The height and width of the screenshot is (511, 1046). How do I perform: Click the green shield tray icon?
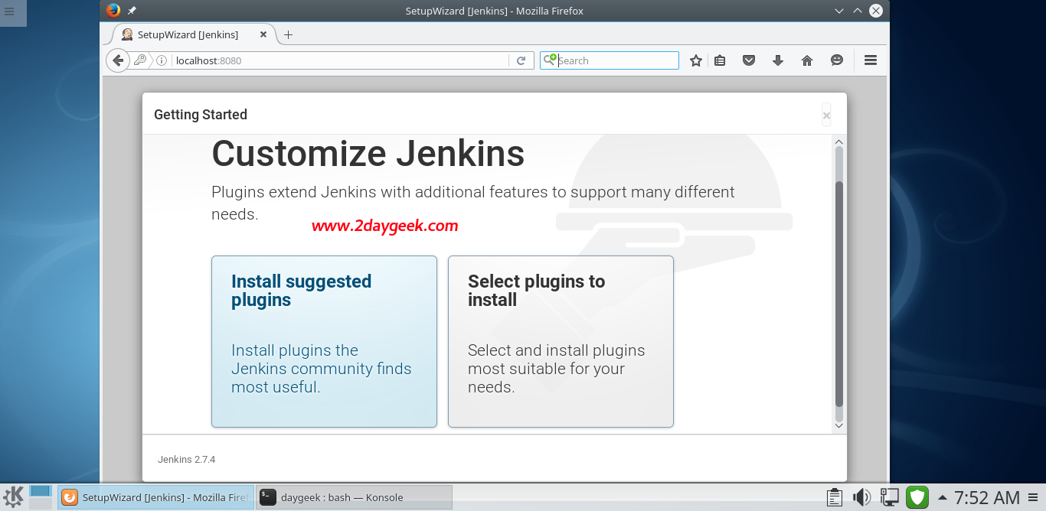pyautogui.click(x=917, y=497)
